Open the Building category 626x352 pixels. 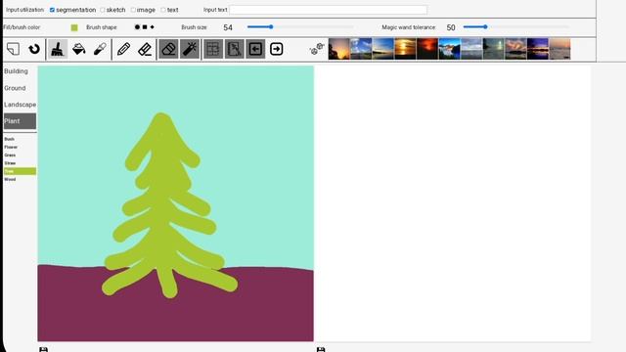[x=16, y=71]
